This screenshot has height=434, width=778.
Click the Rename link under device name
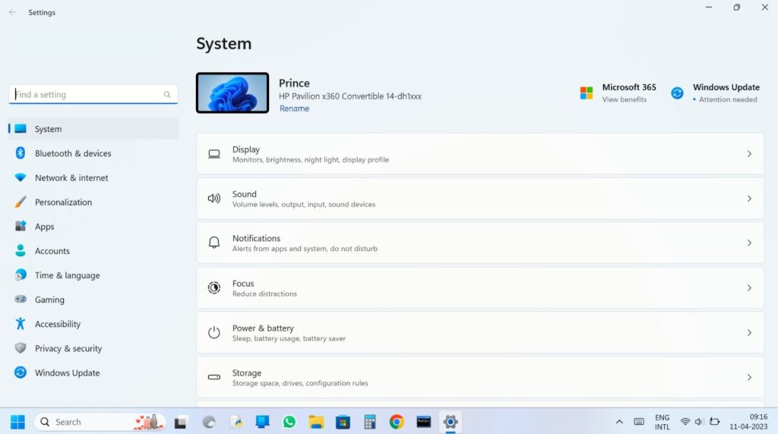click(x=294, y=108)
